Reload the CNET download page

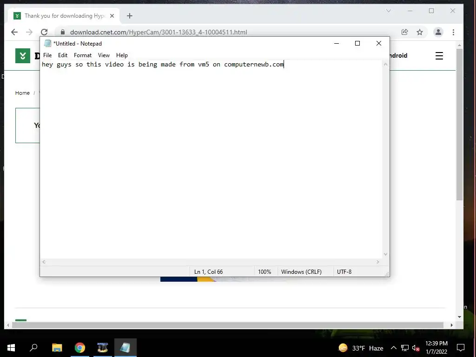44,32
